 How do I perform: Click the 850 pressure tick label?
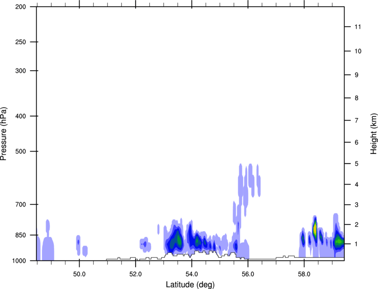20,235
